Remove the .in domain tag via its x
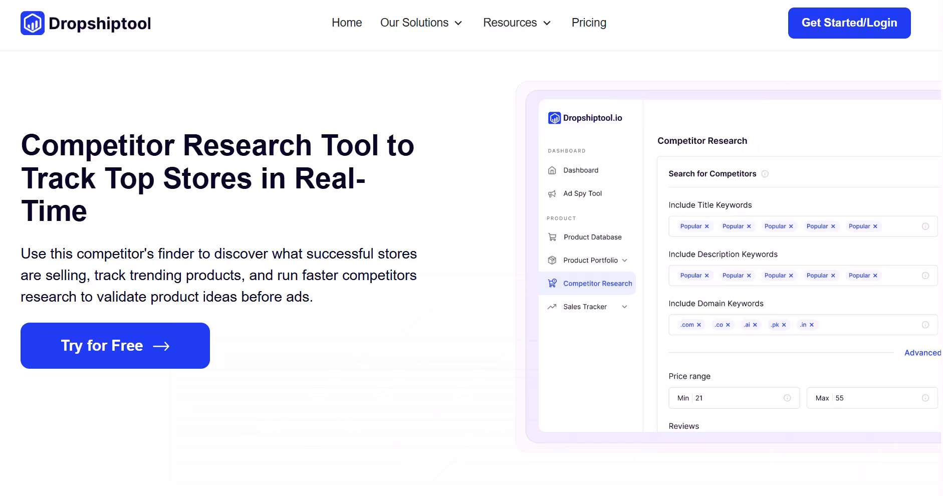The width and height of the screenshot is (943, 496). click(812, 325)
